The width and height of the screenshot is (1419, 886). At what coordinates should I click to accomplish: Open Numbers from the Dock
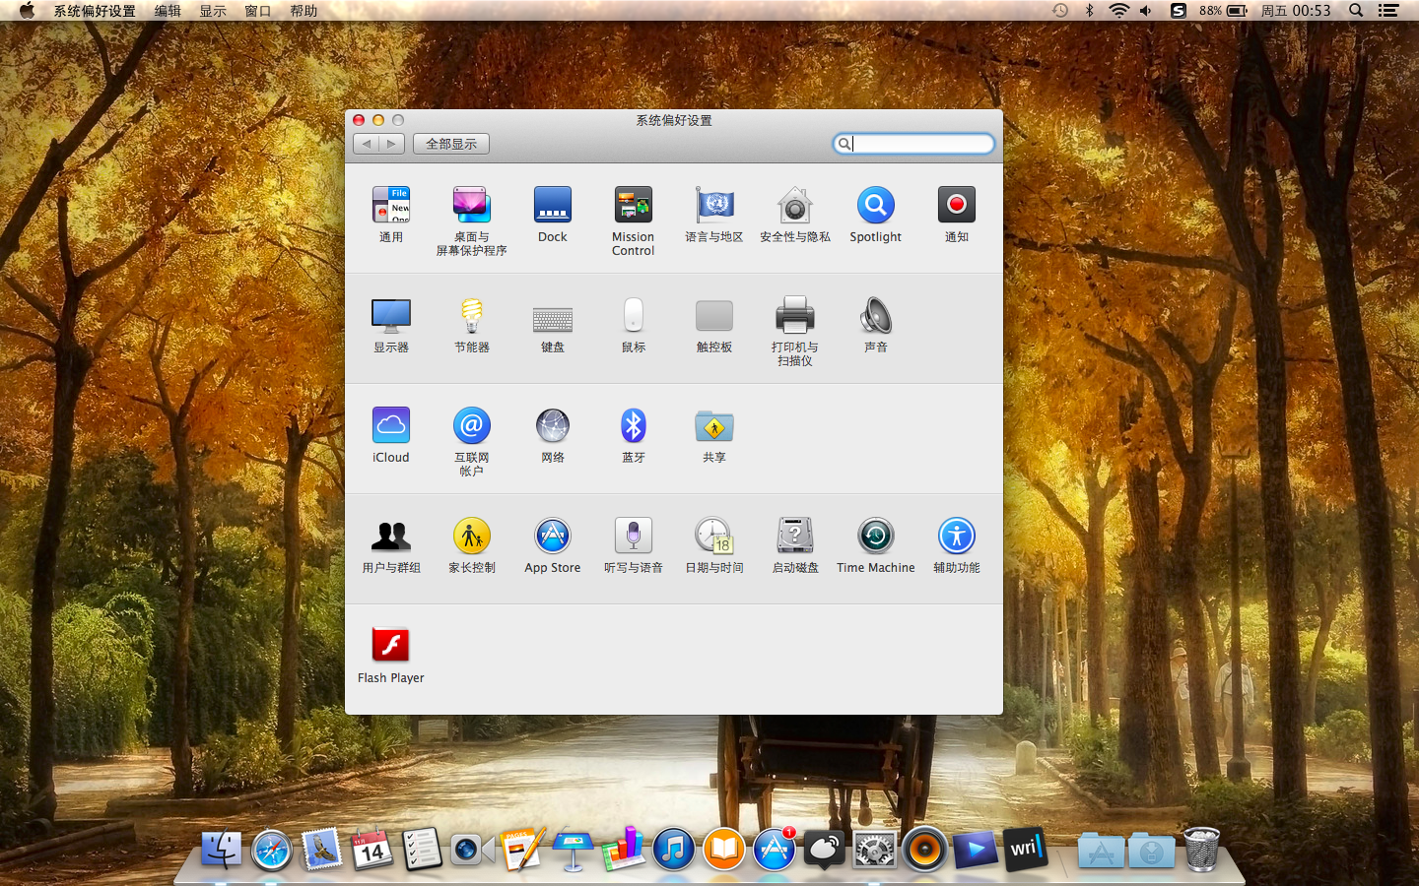pyautogui.click(x=623, y=849)
